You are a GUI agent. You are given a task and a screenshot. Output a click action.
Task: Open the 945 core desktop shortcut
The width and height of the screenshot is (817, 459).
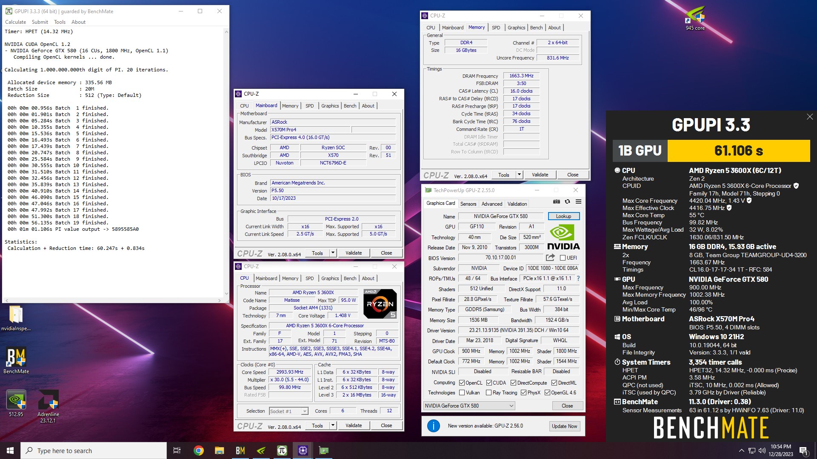point(695,18)
